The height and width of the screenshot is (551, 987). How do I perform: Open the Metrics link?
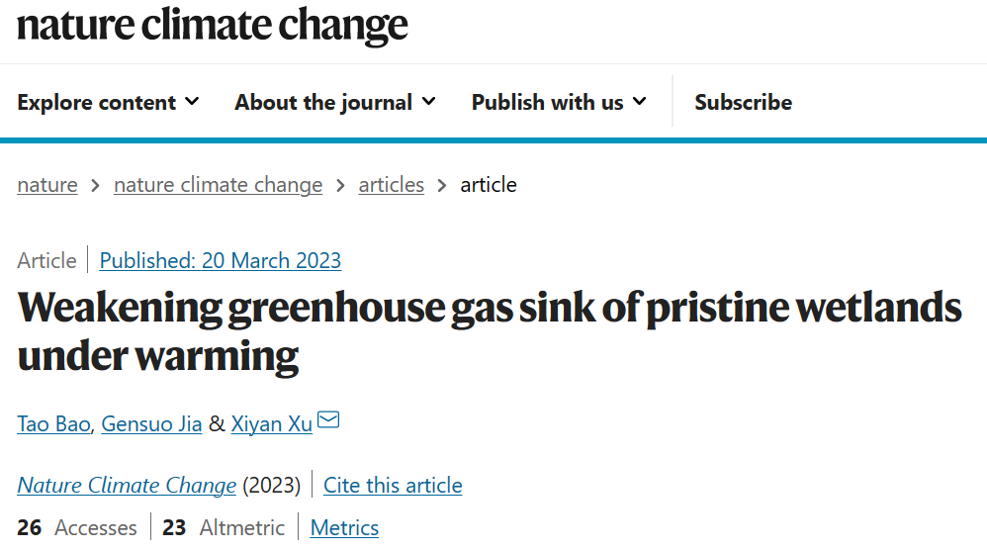point(344,527)
